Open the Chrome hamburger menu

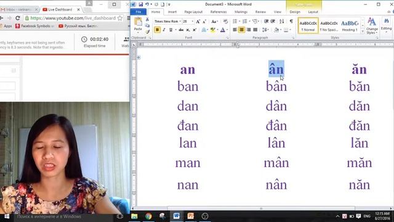(128, 18)
